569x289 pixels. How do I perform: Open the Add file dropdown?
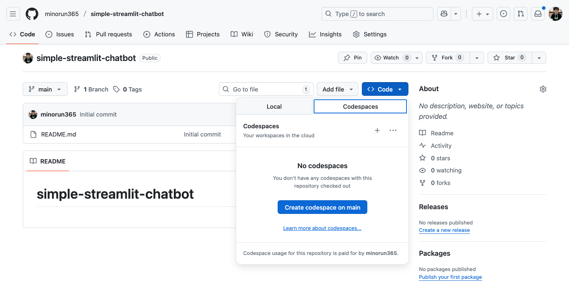338,89
